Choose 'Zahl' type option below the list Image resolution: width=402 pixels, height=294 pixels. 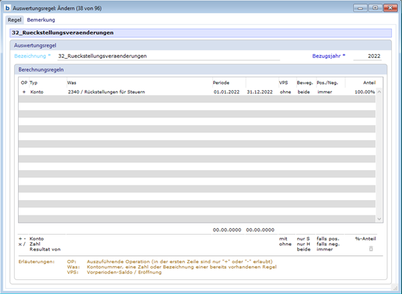[x=35, y=243]
